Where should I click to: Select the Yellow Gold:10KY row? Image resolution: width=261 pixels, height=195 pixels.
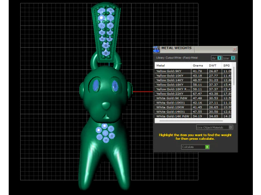193,75
